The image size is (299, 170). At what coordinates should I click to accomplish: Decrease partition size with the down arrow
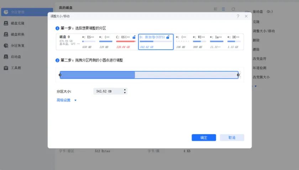tap(125, 93)
